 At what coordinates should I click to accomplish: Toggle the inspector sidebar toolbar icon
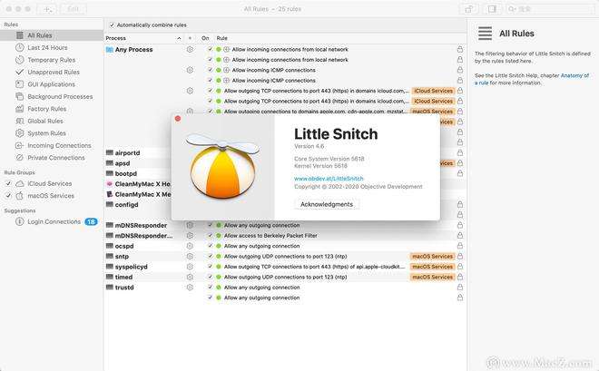(x=492, y=9)
